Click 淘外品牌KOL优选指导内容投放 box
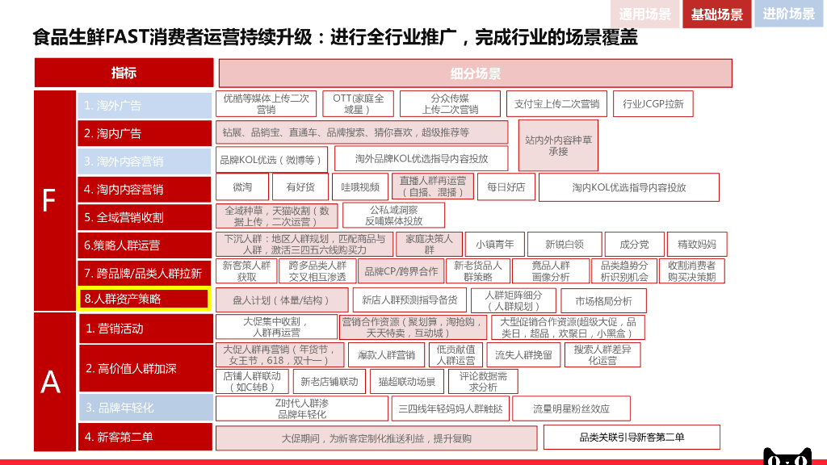This screenshot has width=827, height=465. pos(422,159)
